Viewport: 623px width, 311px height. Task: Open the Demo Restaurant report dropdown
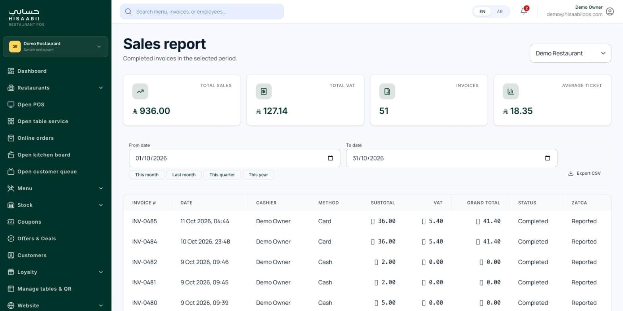pos(570,53)
